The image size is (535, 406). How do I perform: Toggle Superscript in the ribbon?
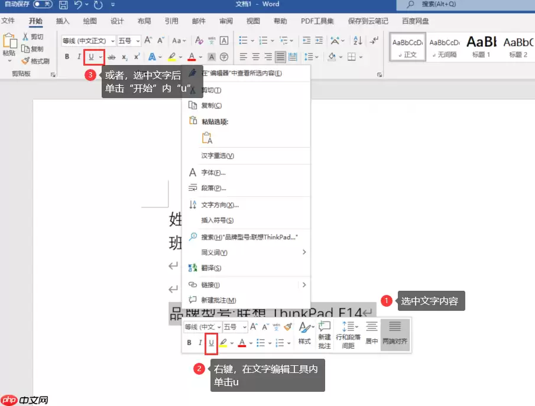pyautogui.click(x=137, y=57)
